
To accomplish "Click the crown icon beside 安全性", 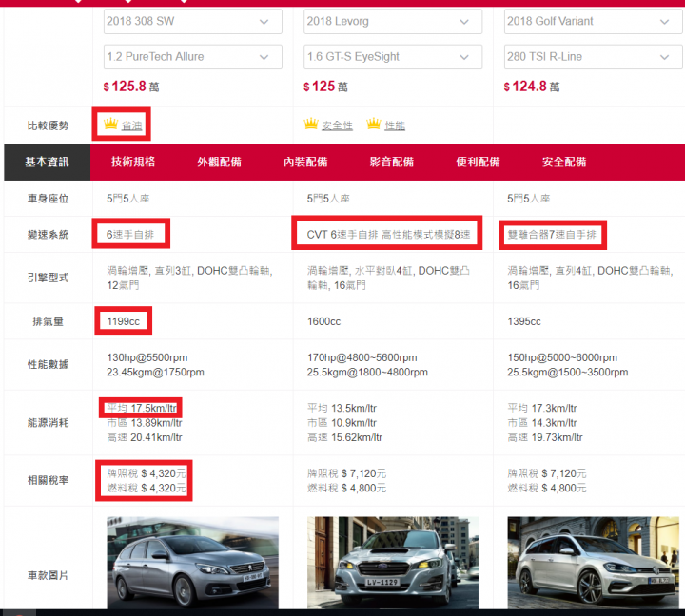I will click(x=311, y=124).
